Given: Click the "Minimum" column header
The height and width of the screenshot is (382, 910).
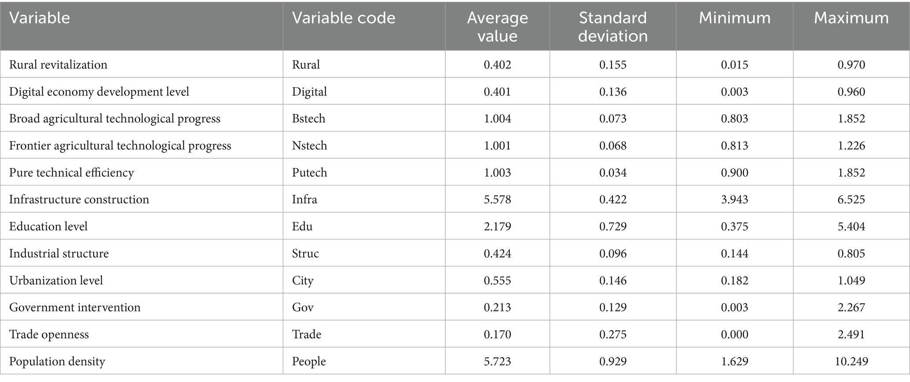Looking at the screenshot, I should click(x=734, y=18).
